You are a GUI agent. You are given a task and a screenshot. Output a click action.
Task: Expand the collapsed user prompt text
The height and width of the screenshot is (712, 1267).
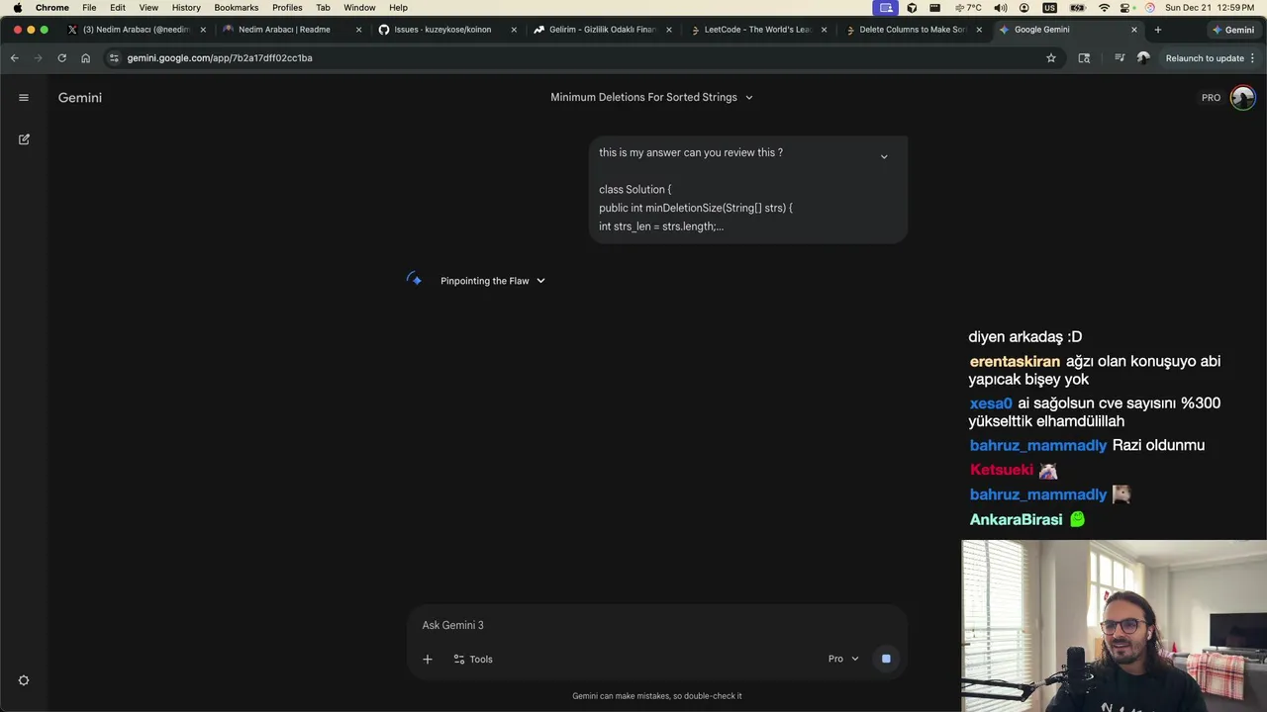(884, 156)
